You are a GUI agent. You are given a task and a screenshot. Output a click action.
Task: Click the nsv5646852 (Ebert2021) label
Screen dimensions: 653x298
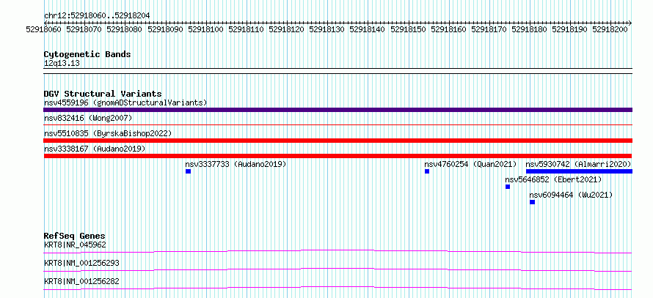pos(553,179)
